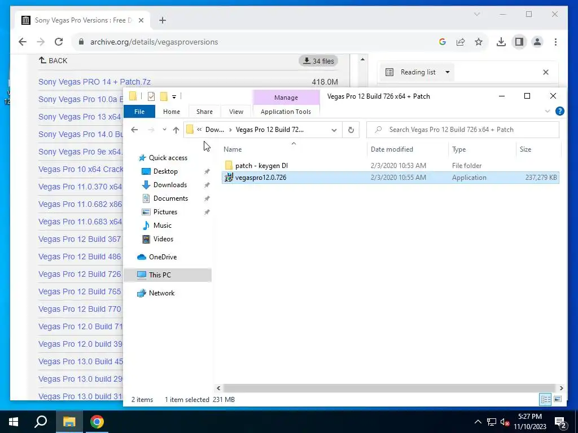
Task: Switch to the Share ribbon tab
Action: tap(204, 112)
